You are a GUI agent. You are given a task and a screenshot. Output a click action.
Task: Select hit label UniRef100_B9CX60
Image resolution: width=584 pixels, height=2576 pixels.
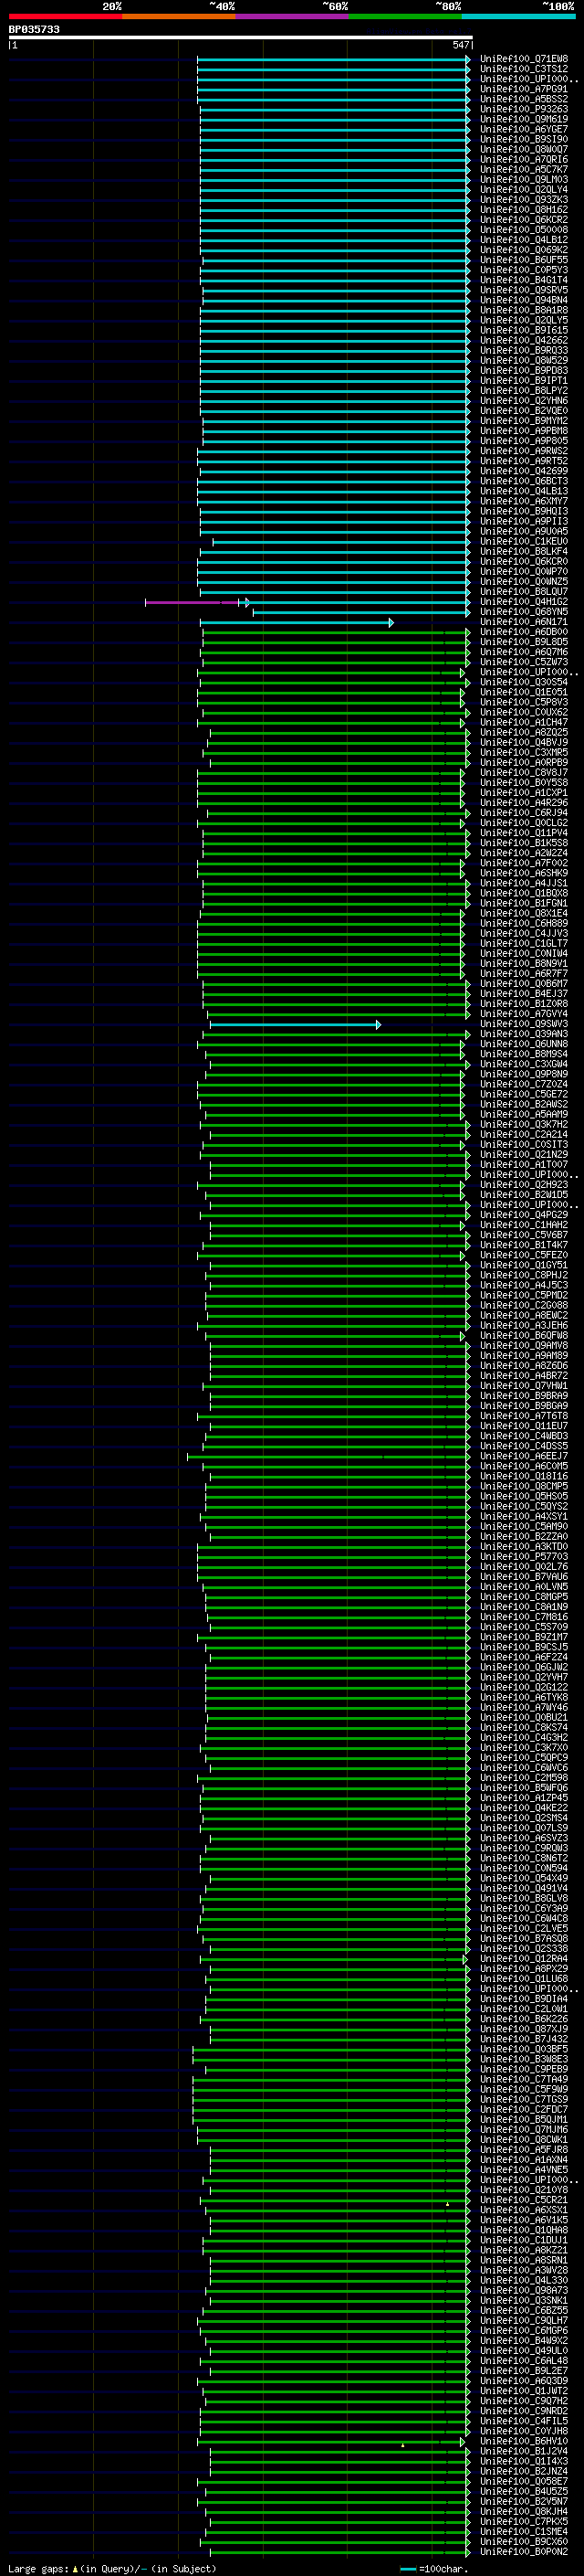tap(523, 2541)
